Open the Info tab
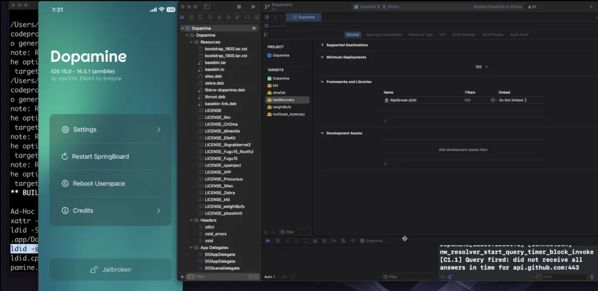 tap(443, 34)
